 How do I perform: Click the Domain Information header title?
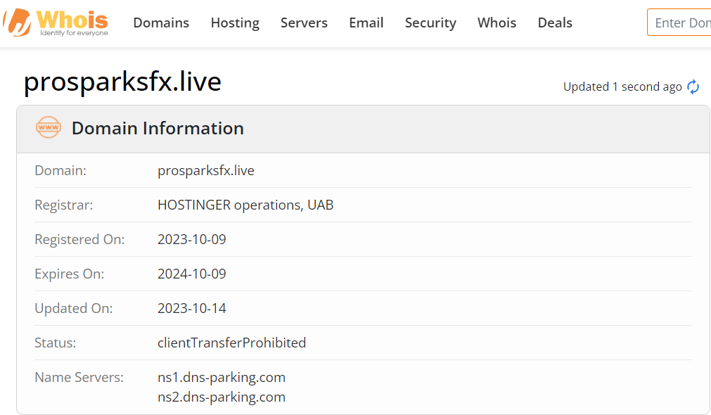tap(158, 128)
